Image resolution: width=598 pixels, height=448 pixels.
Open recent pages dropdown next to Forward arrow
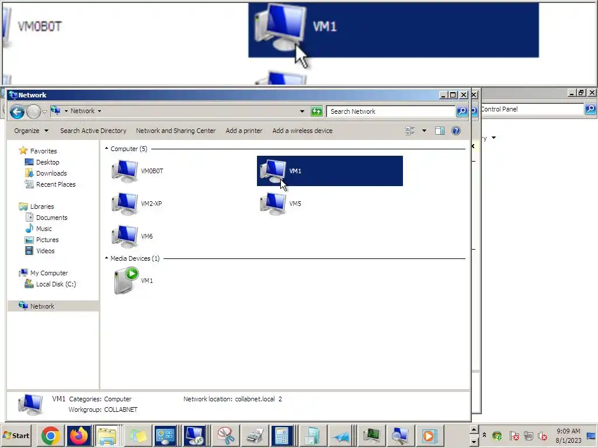[44, 111]
